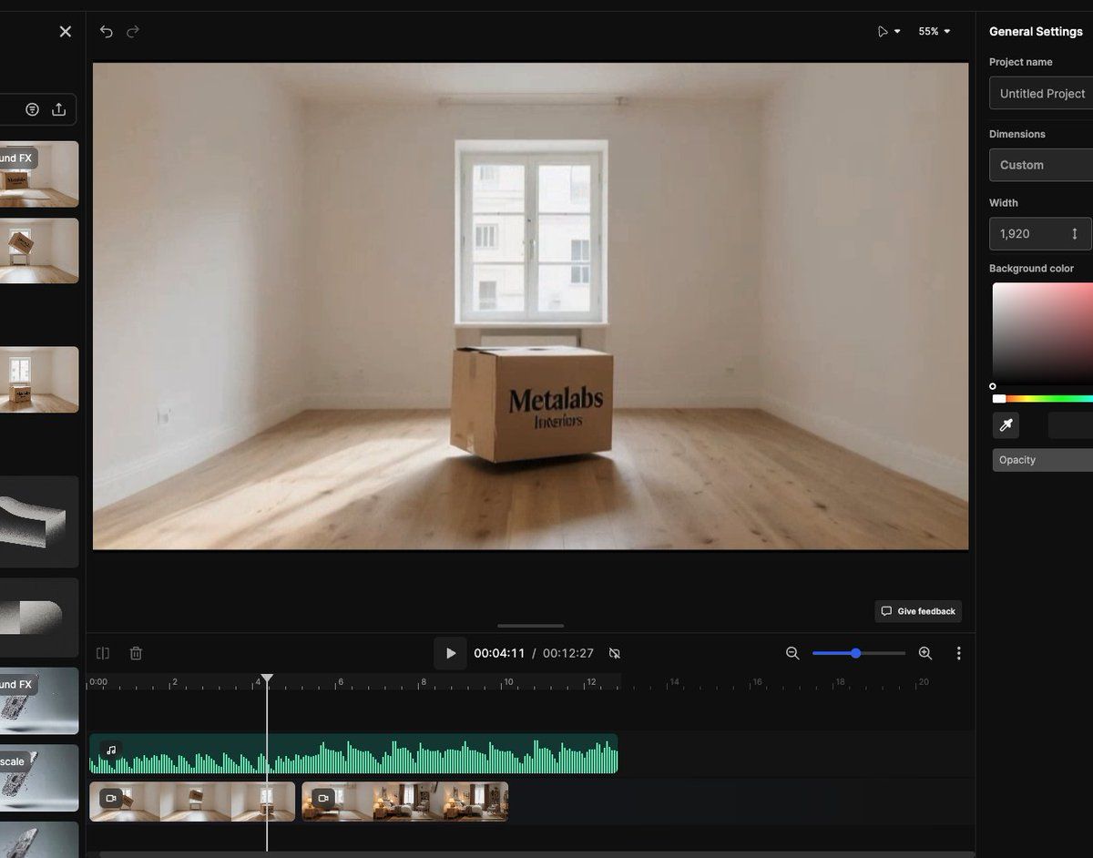This screenshot has height=858, width=1093.
Task: Click the total duration 00:12:27 text
Action: [568, 653]
